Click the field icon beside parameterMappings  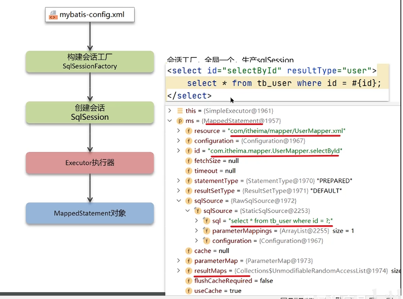click(207, 231)
